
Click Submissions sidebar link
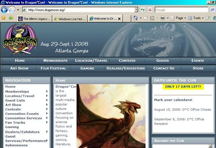(x=17, y=145)
